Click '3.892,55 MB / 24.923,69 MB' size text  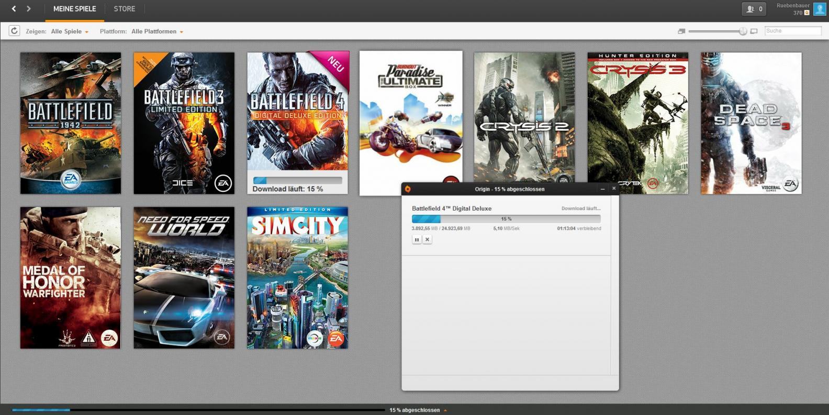point(441,228)
